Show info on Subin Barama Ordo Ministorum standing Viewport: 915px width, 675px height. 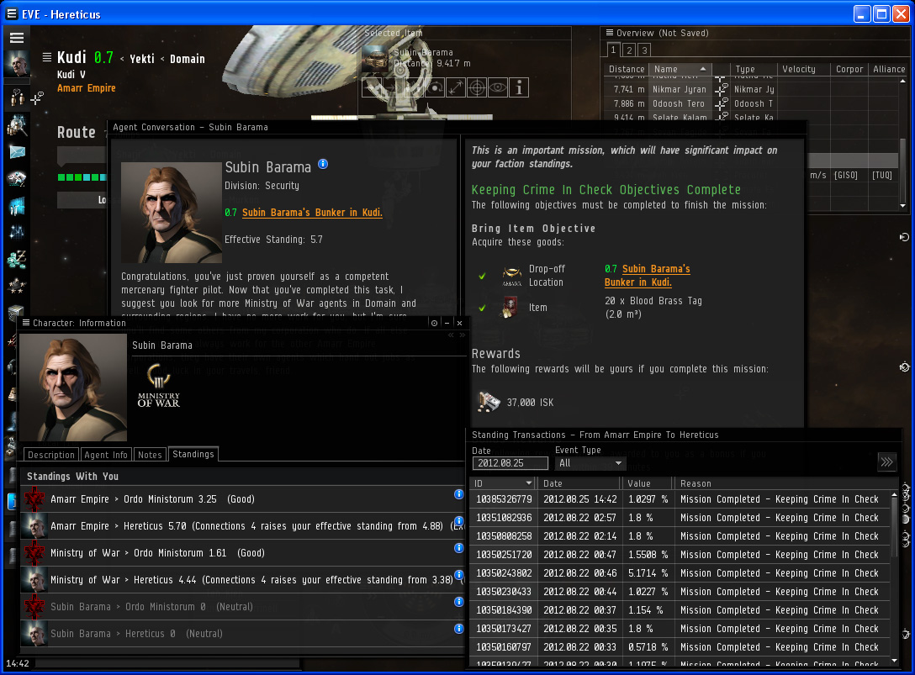coord(458,602)
